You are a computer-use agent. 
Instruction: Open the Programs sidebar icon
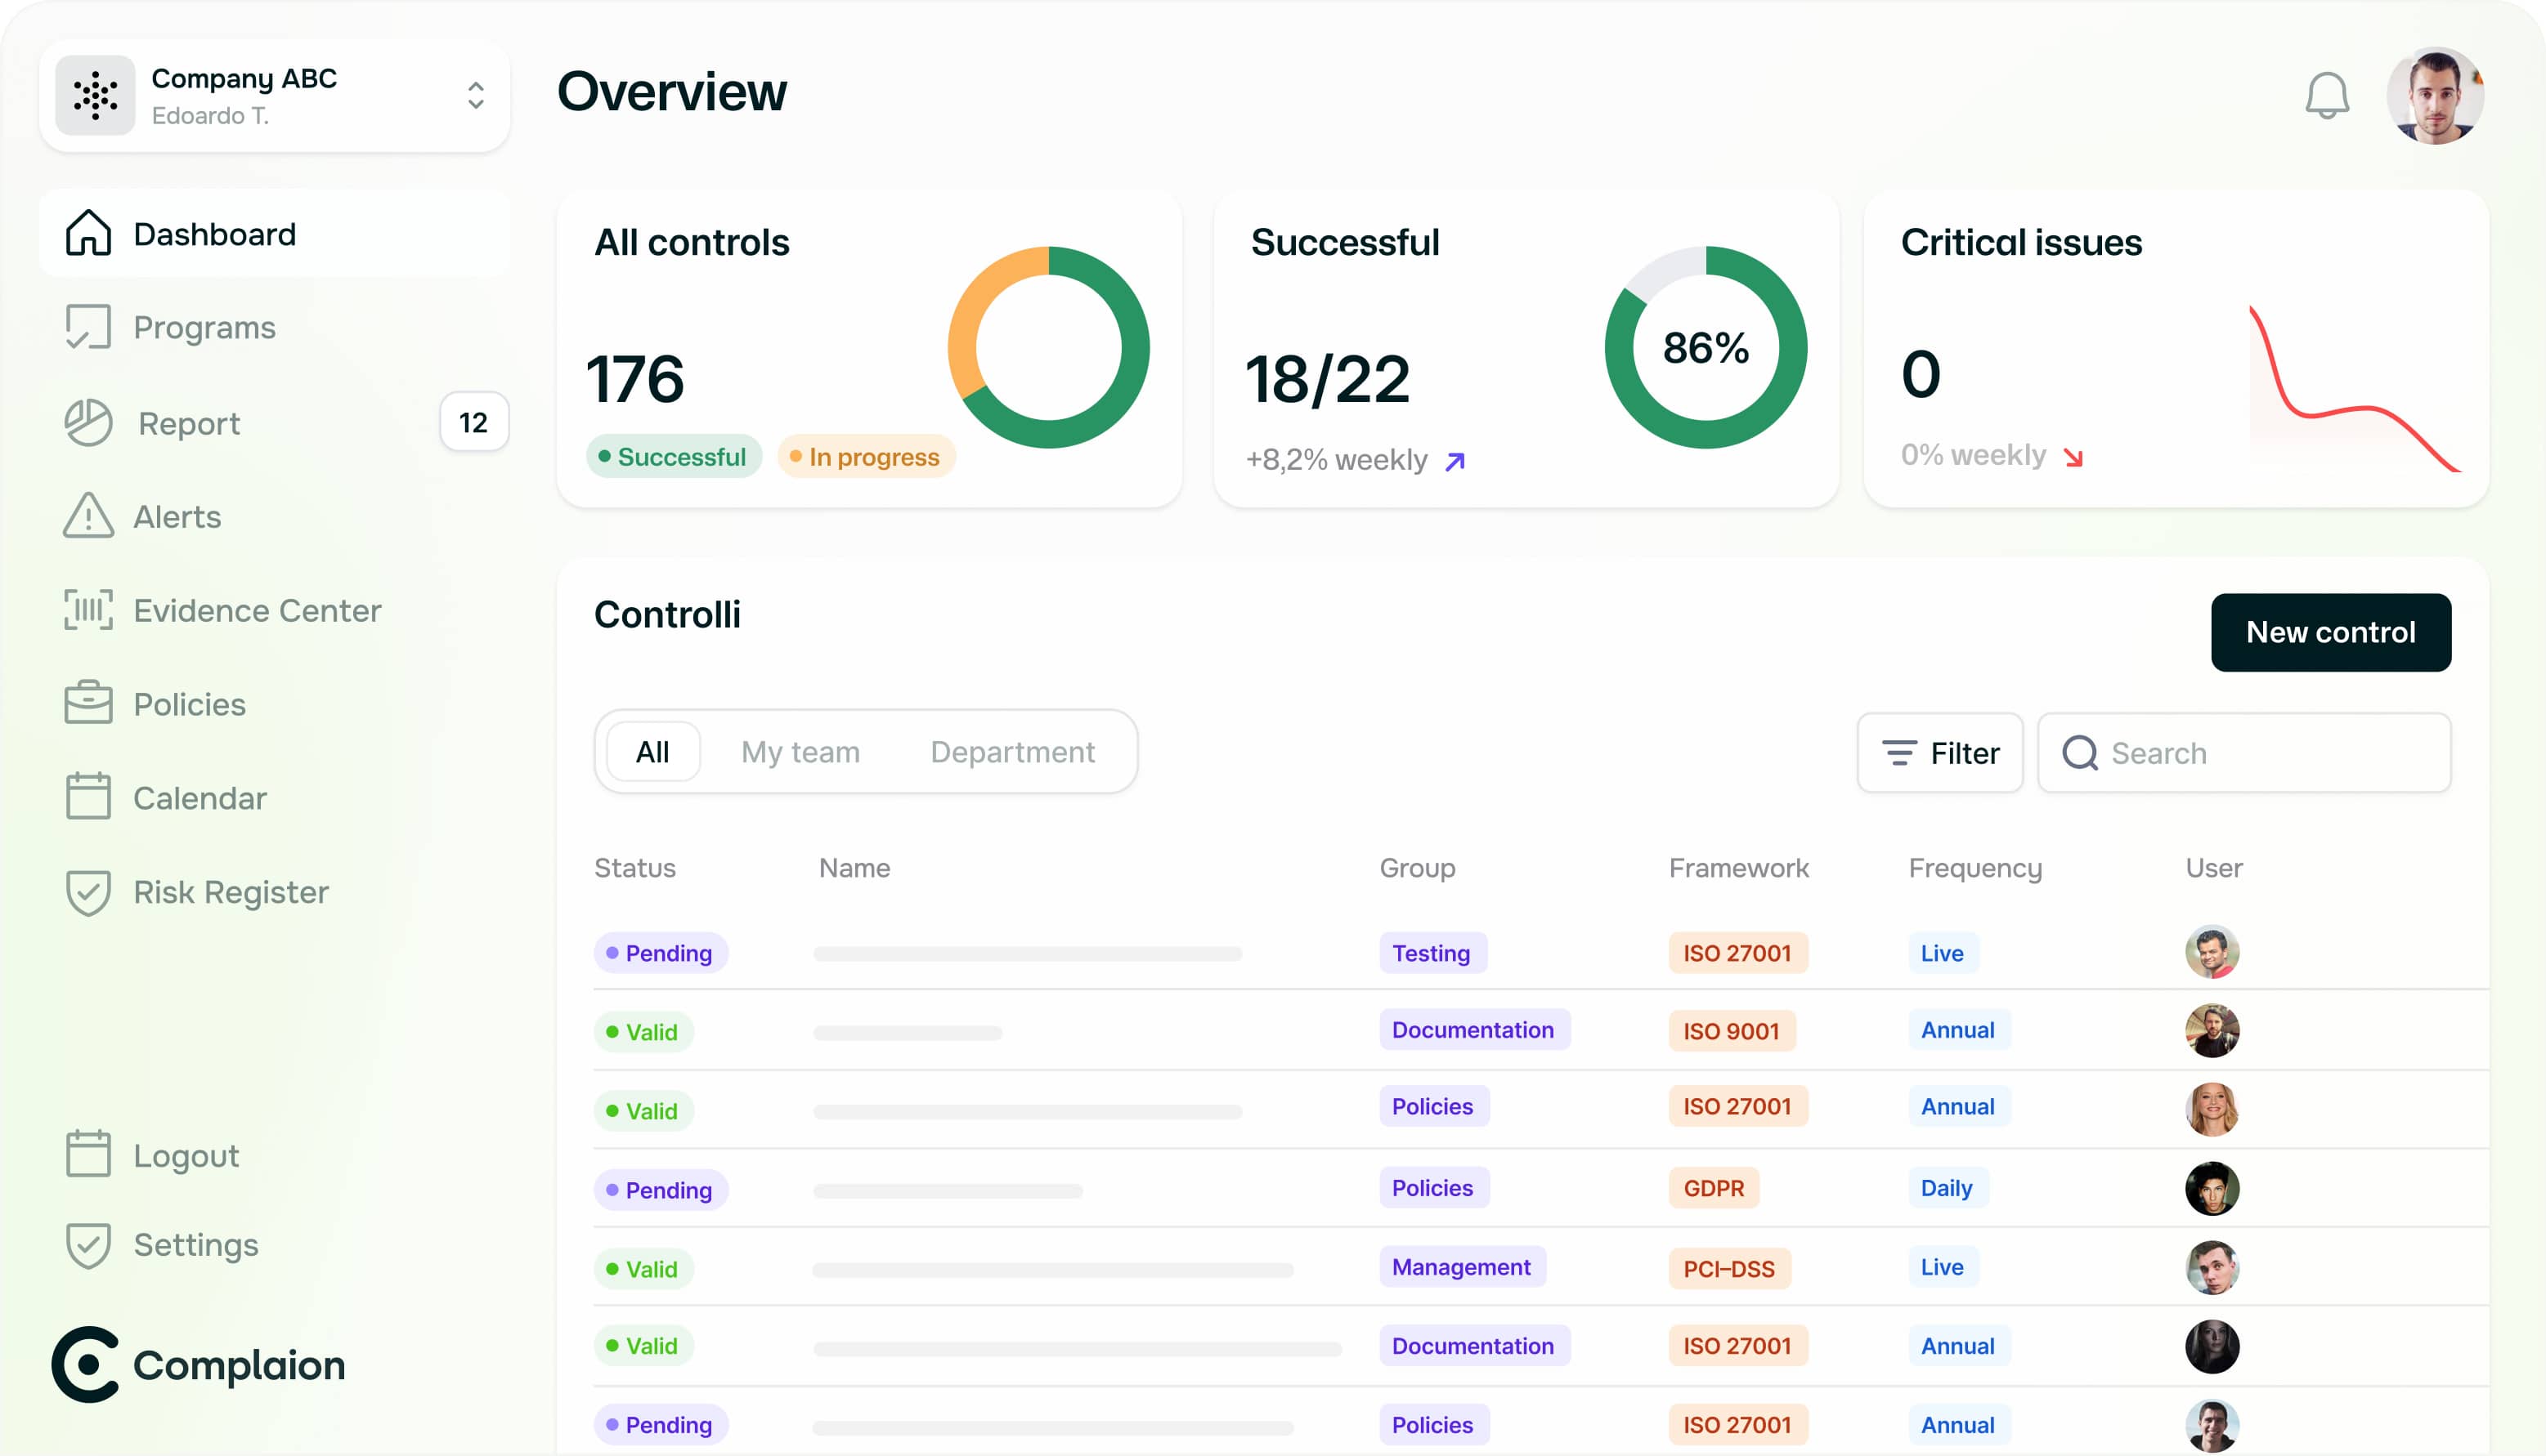coord(88,327)
